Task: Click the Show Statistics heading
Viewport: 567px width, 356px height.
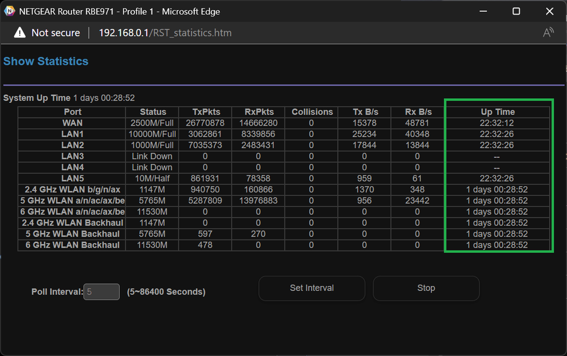Action: (x=46, y=61)
